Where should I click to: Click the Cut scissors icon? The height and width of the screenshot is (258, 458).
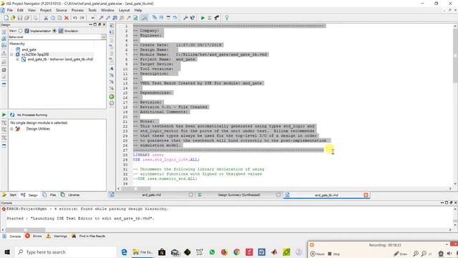pyautogui.click(x=46, y=18)
